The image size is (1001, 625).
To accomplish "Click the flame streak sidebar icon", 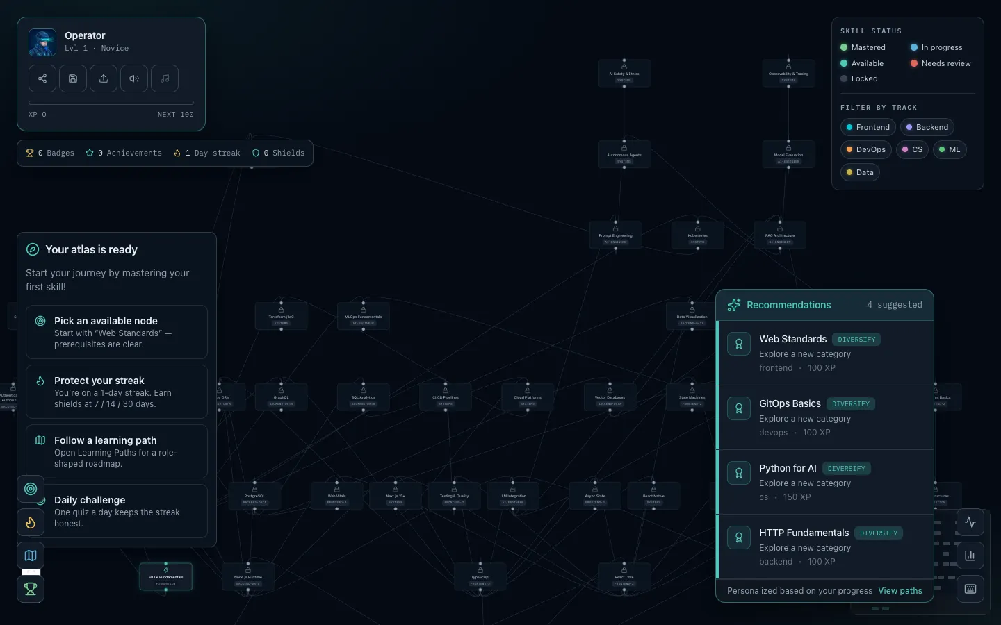I will point(31,522).
